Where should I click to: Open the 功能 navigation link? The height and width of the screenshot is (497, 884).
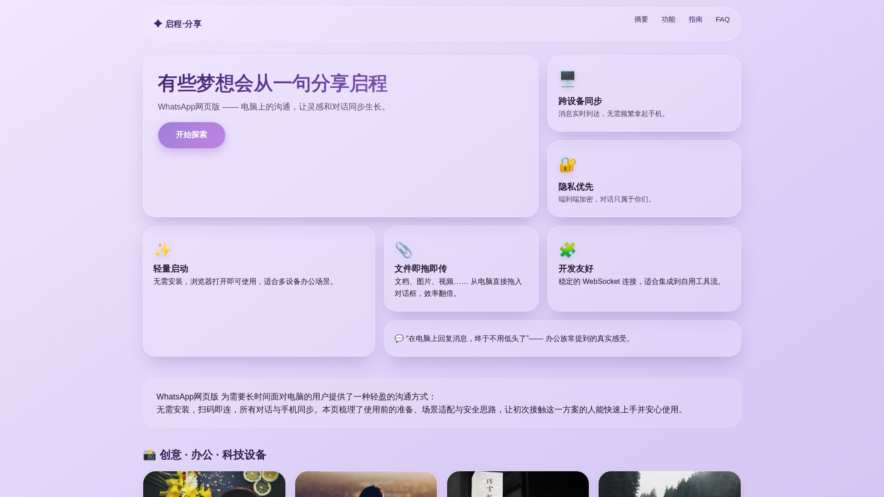click(x=668, y=19)
